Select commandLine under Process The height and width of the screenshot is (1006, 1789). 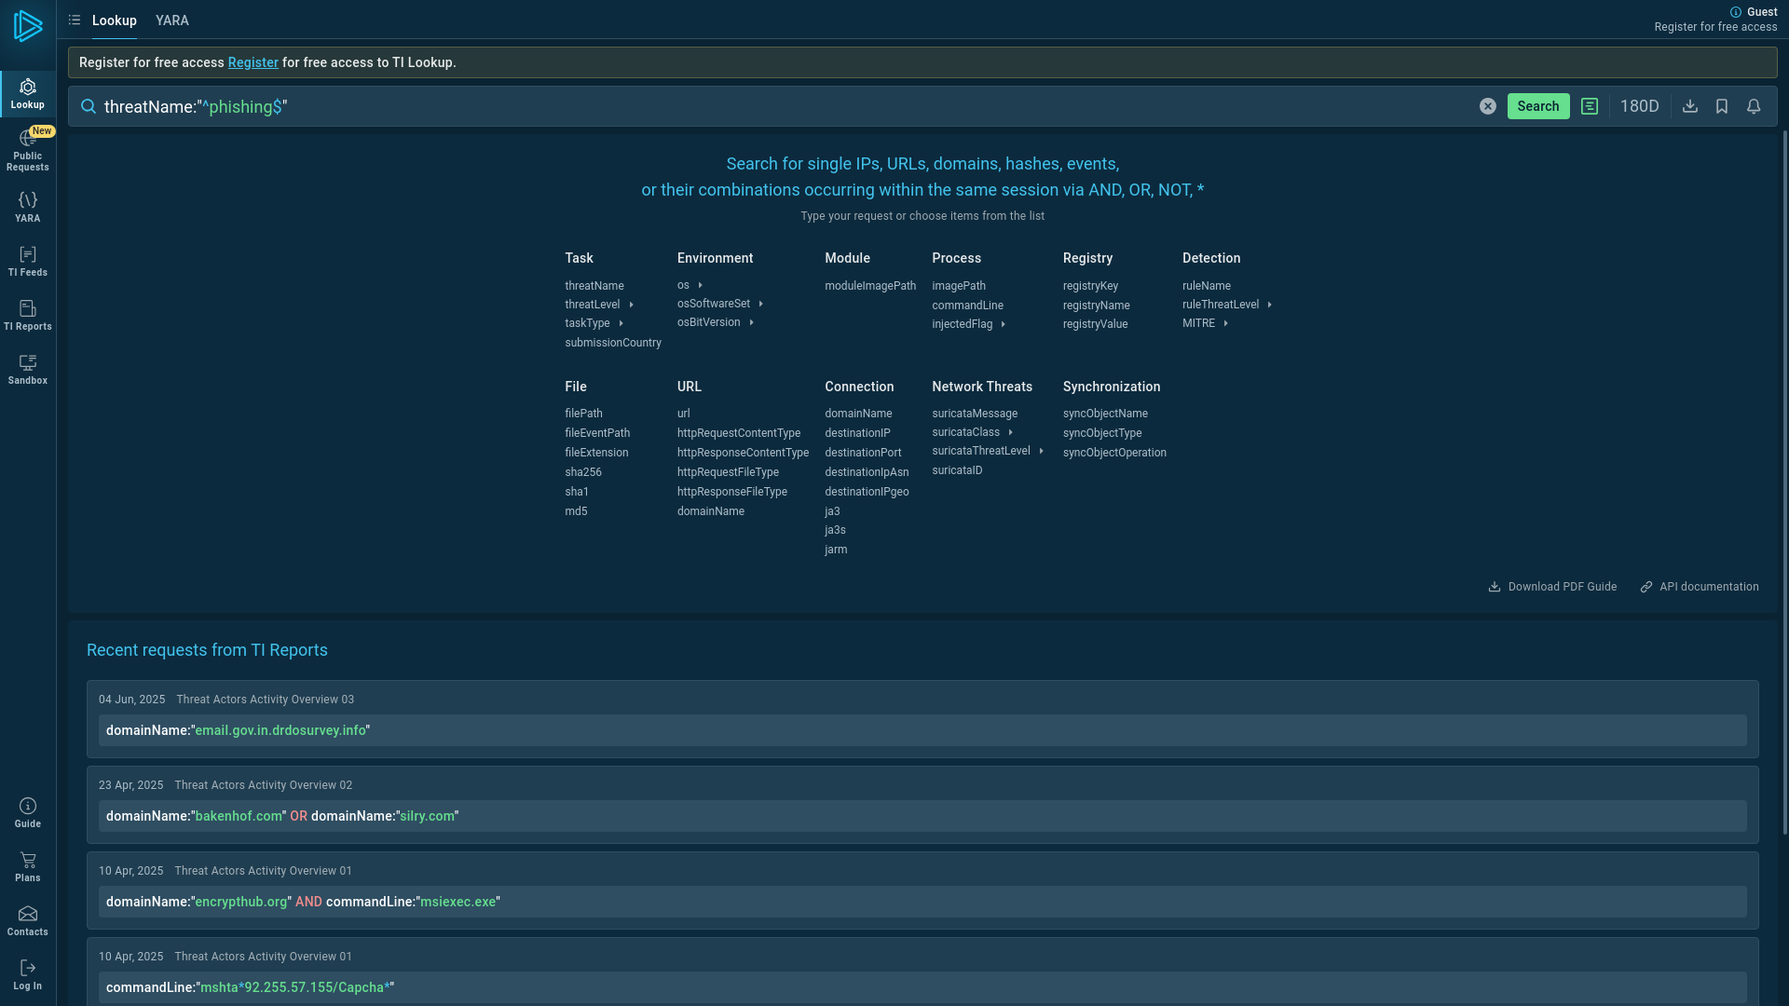pos(968,306)
